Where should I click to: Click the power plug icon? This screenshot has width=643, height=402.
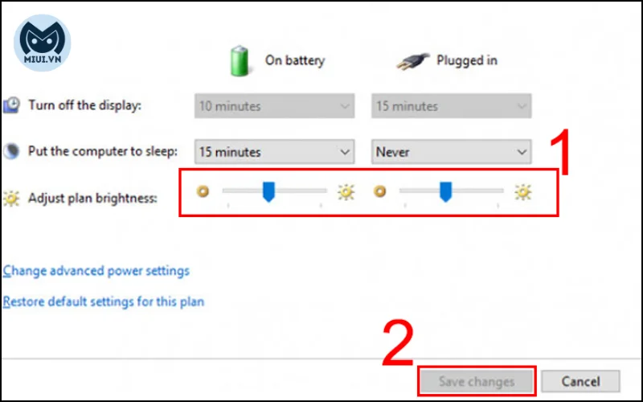[412, 62]
